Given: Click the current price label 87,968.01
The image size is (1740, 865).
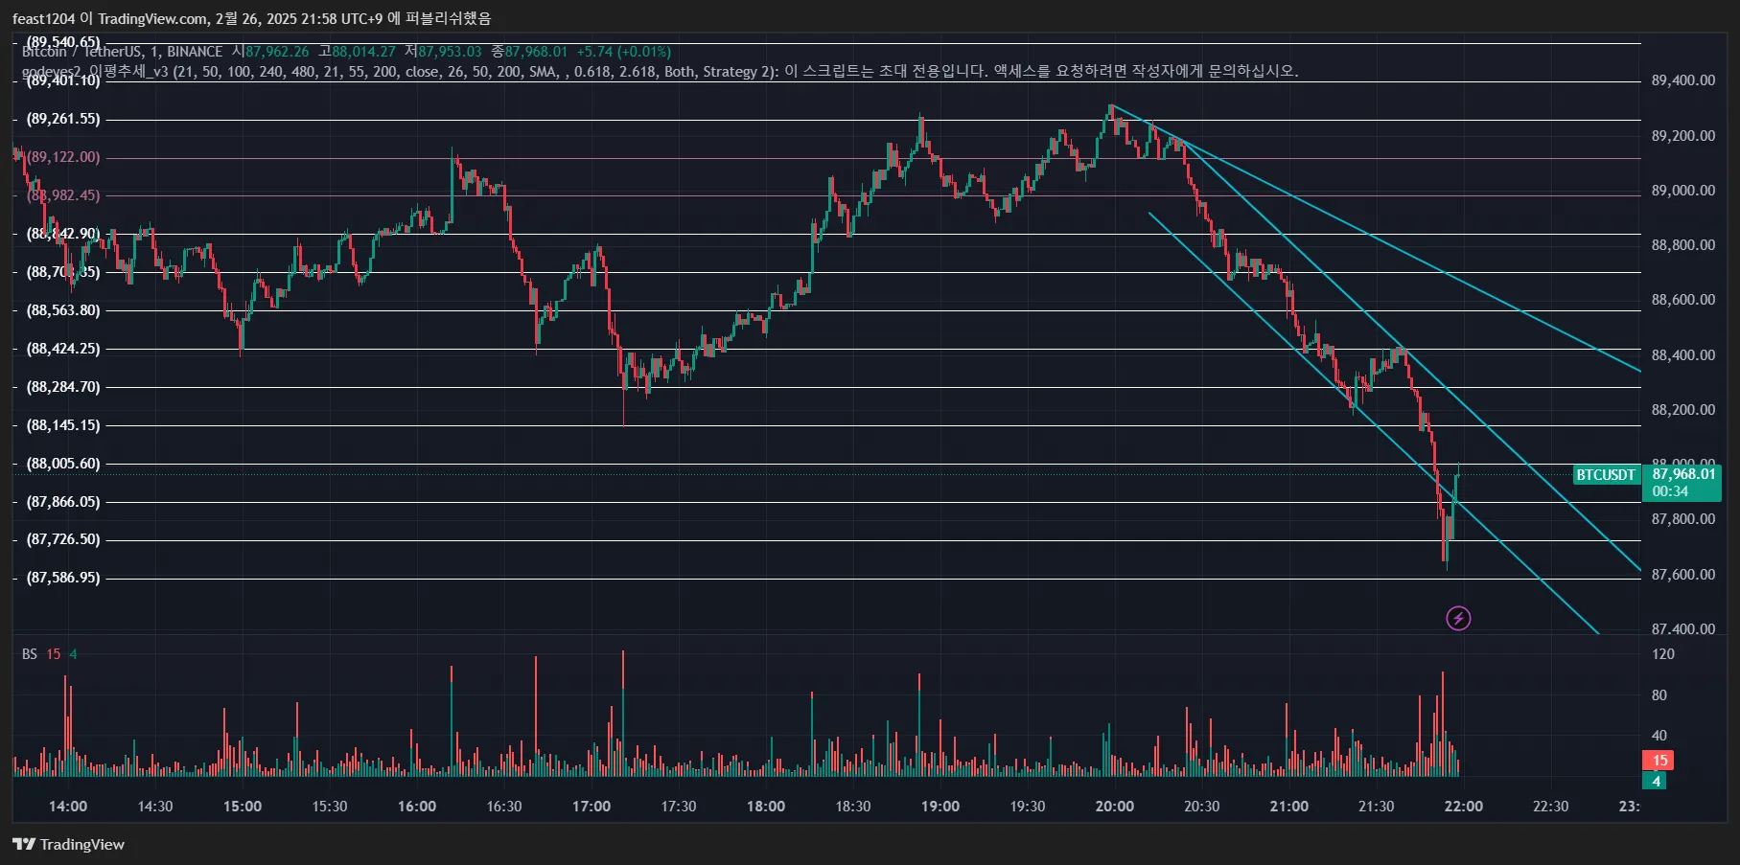Looking at the screenshot, I should pyautogui.click(x=1683, y=474).
